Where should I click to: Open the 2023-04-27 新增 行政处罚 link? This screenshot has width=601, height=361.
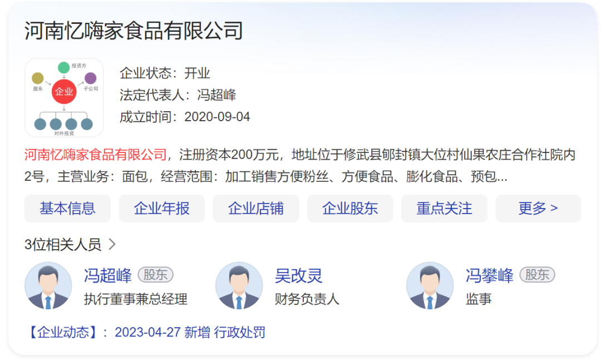click(x=190, y=332)
